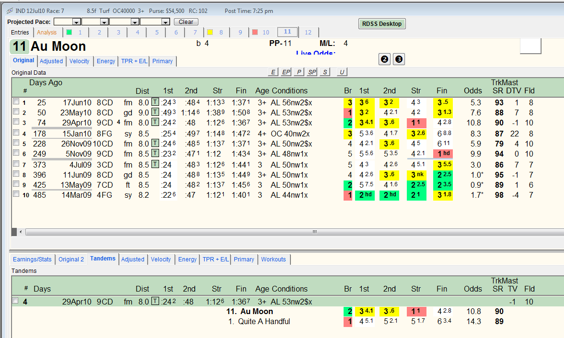564x338 pixels.
Task: Click the horizontal scrollbar thumb
Action: tap(315, 232)
